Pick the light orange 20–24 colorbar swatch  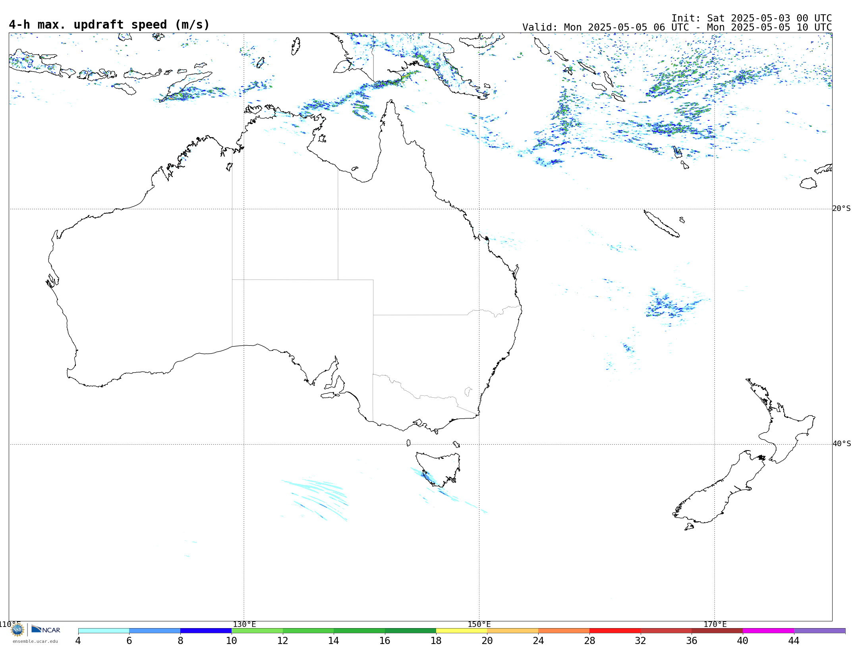pyautogui.click(x=513, y=631)
